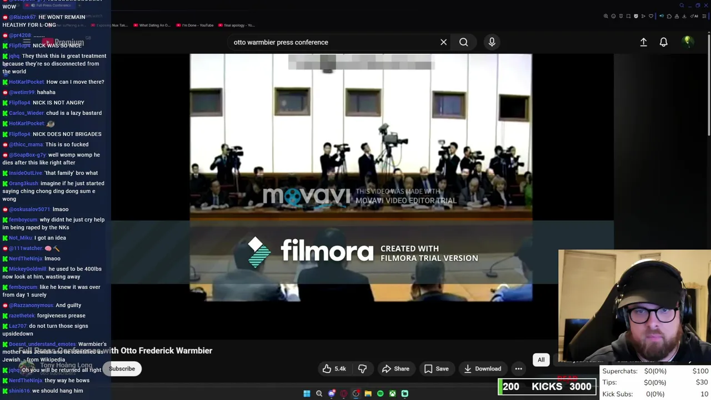The width and height of the screenshot is (711, 400).
Task: Click username Carlos_Wieder in chat
Action: pyautogui.click(x=26, y=113)
